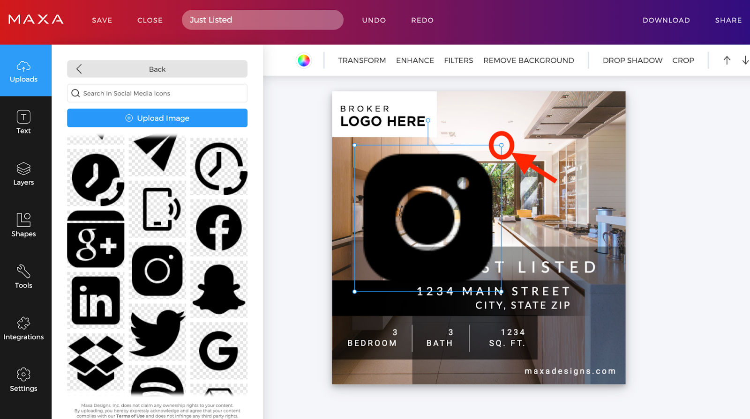Select the Instagram icon in the library
The height and width of the screenshot is (419, 750).
pos(157,271)
